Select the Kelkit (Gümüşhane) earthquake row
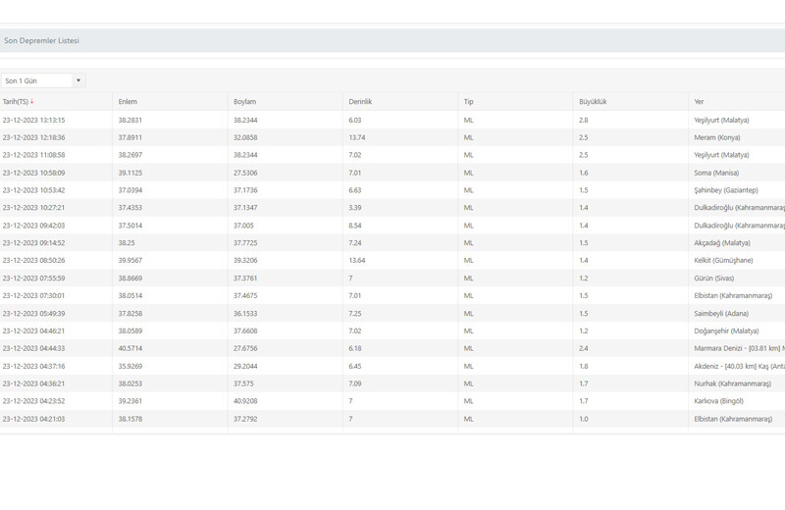The height and width of the screenshot is (510, 785). click(392, 261)
